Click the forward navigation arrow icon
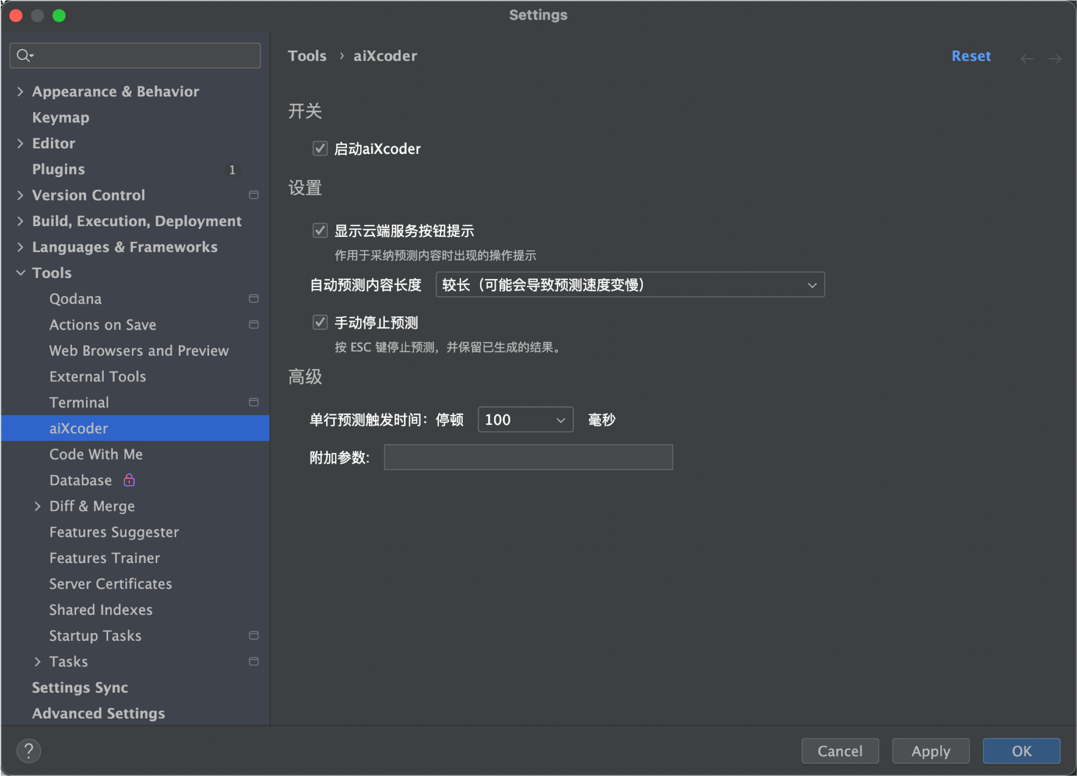This screenshot has height=776, width=1077. [x=1055, y=56]
